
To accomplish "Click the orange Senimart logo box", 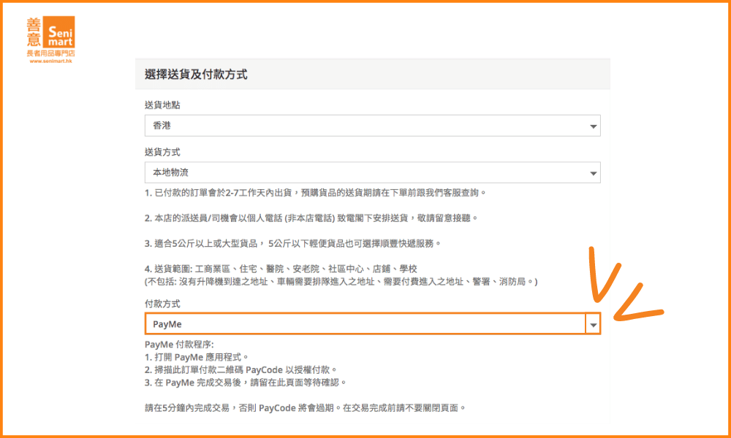I will click(60, 32).
